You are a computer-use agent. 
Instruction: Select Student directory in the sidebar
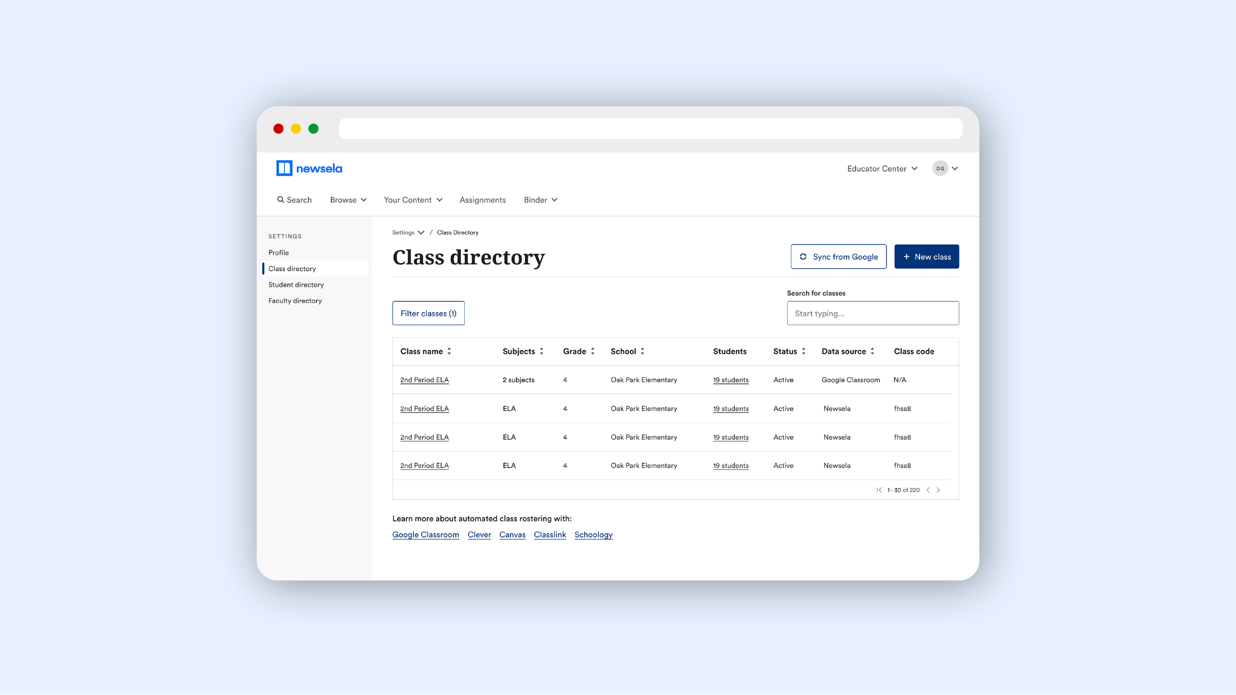[296, 285]
